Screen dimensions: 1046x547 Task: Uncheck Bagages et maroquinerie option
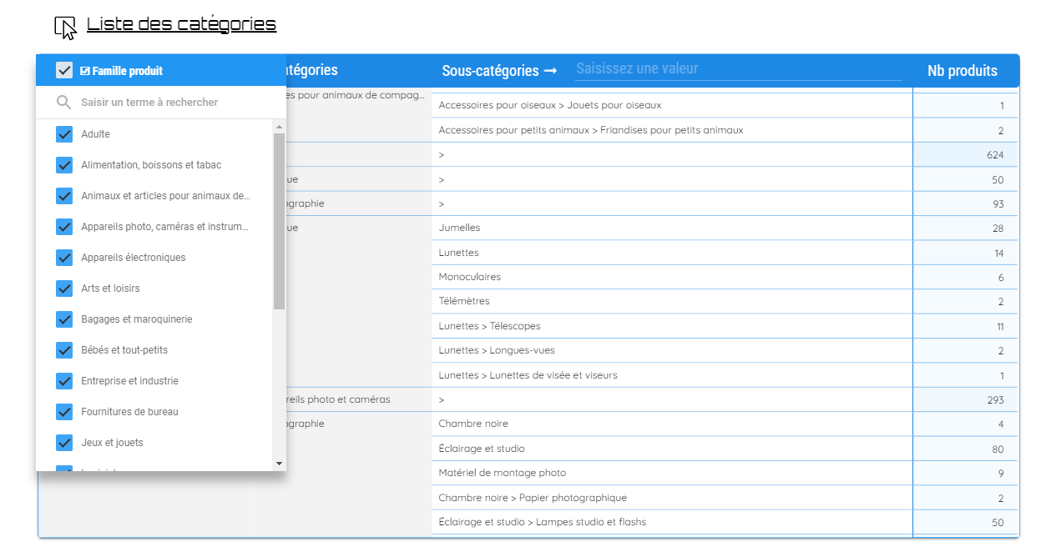tap(64, 319)
